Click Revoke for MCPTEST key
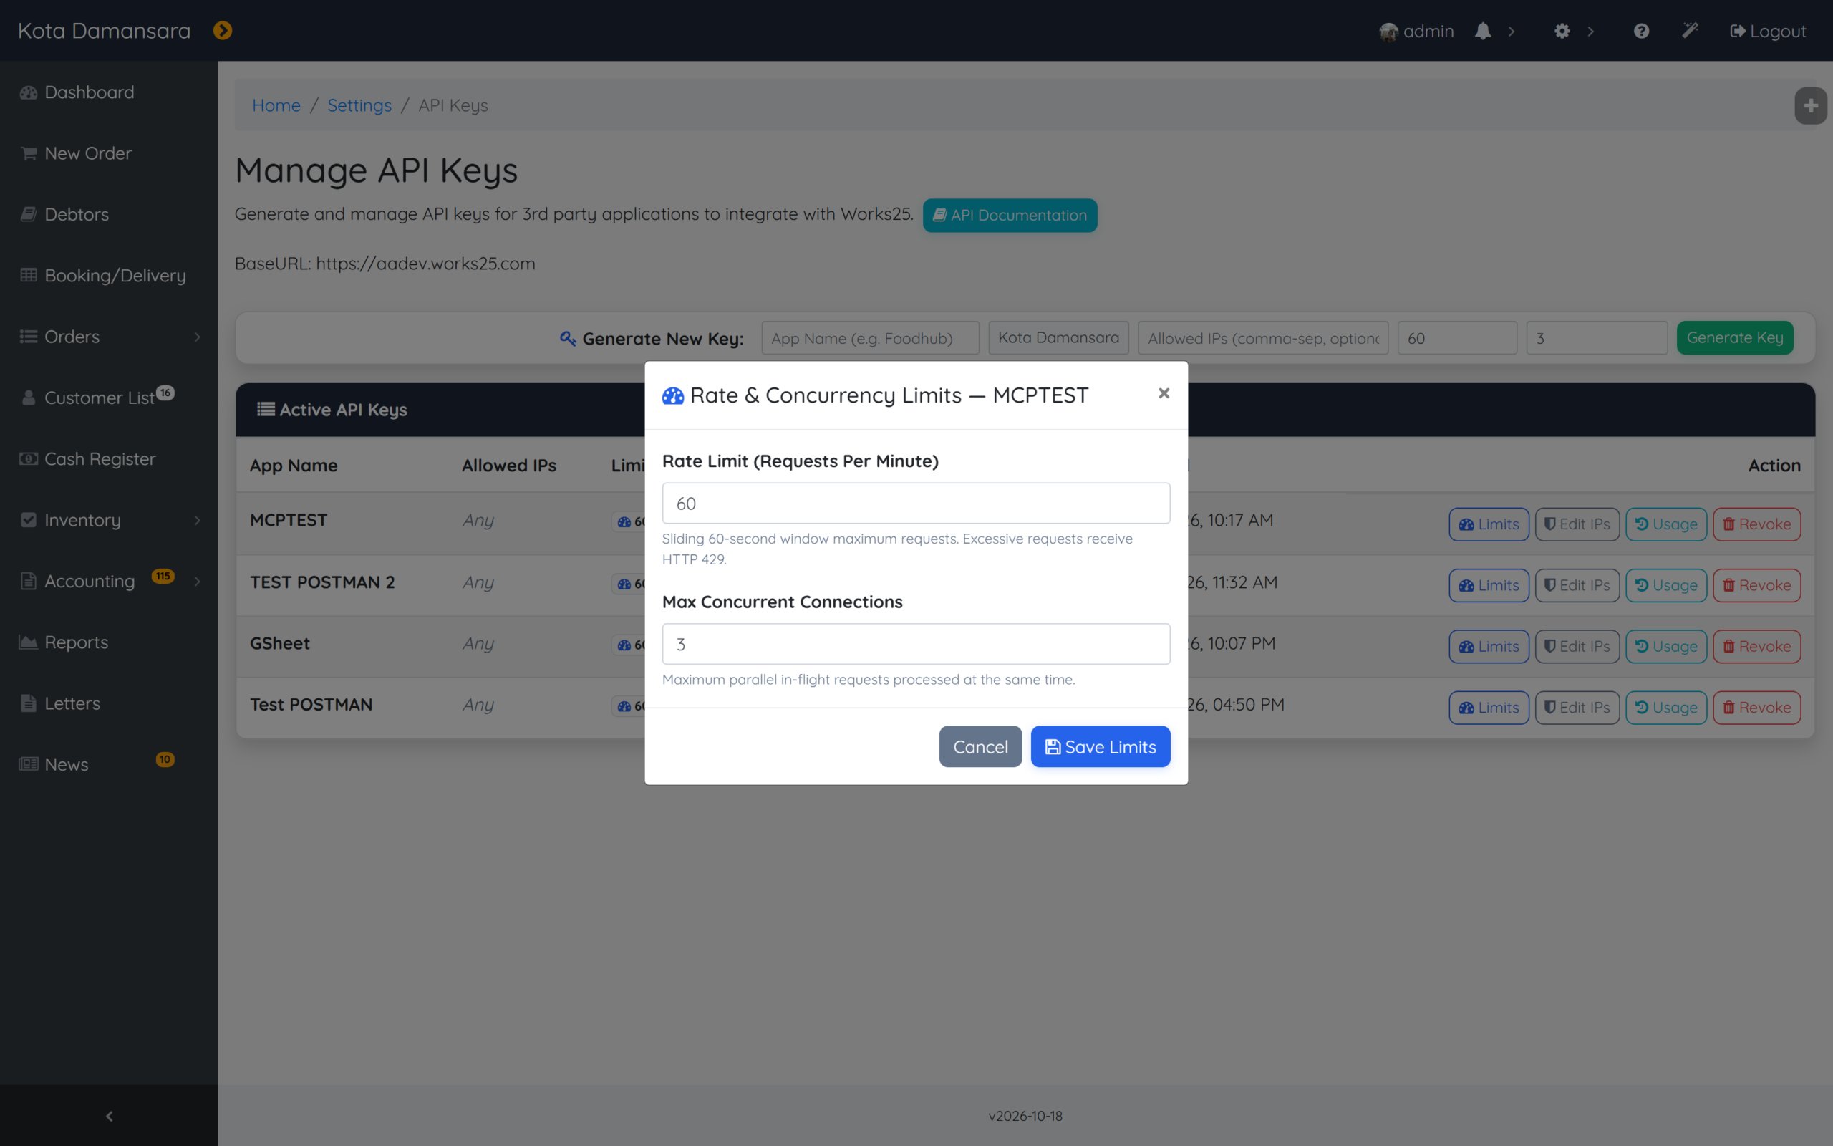The height and width of the screenshot is (1146, 1833). tap(1756, 524)
